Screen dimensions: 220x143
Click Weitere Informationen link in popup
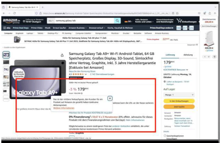[x=64, y=108]
